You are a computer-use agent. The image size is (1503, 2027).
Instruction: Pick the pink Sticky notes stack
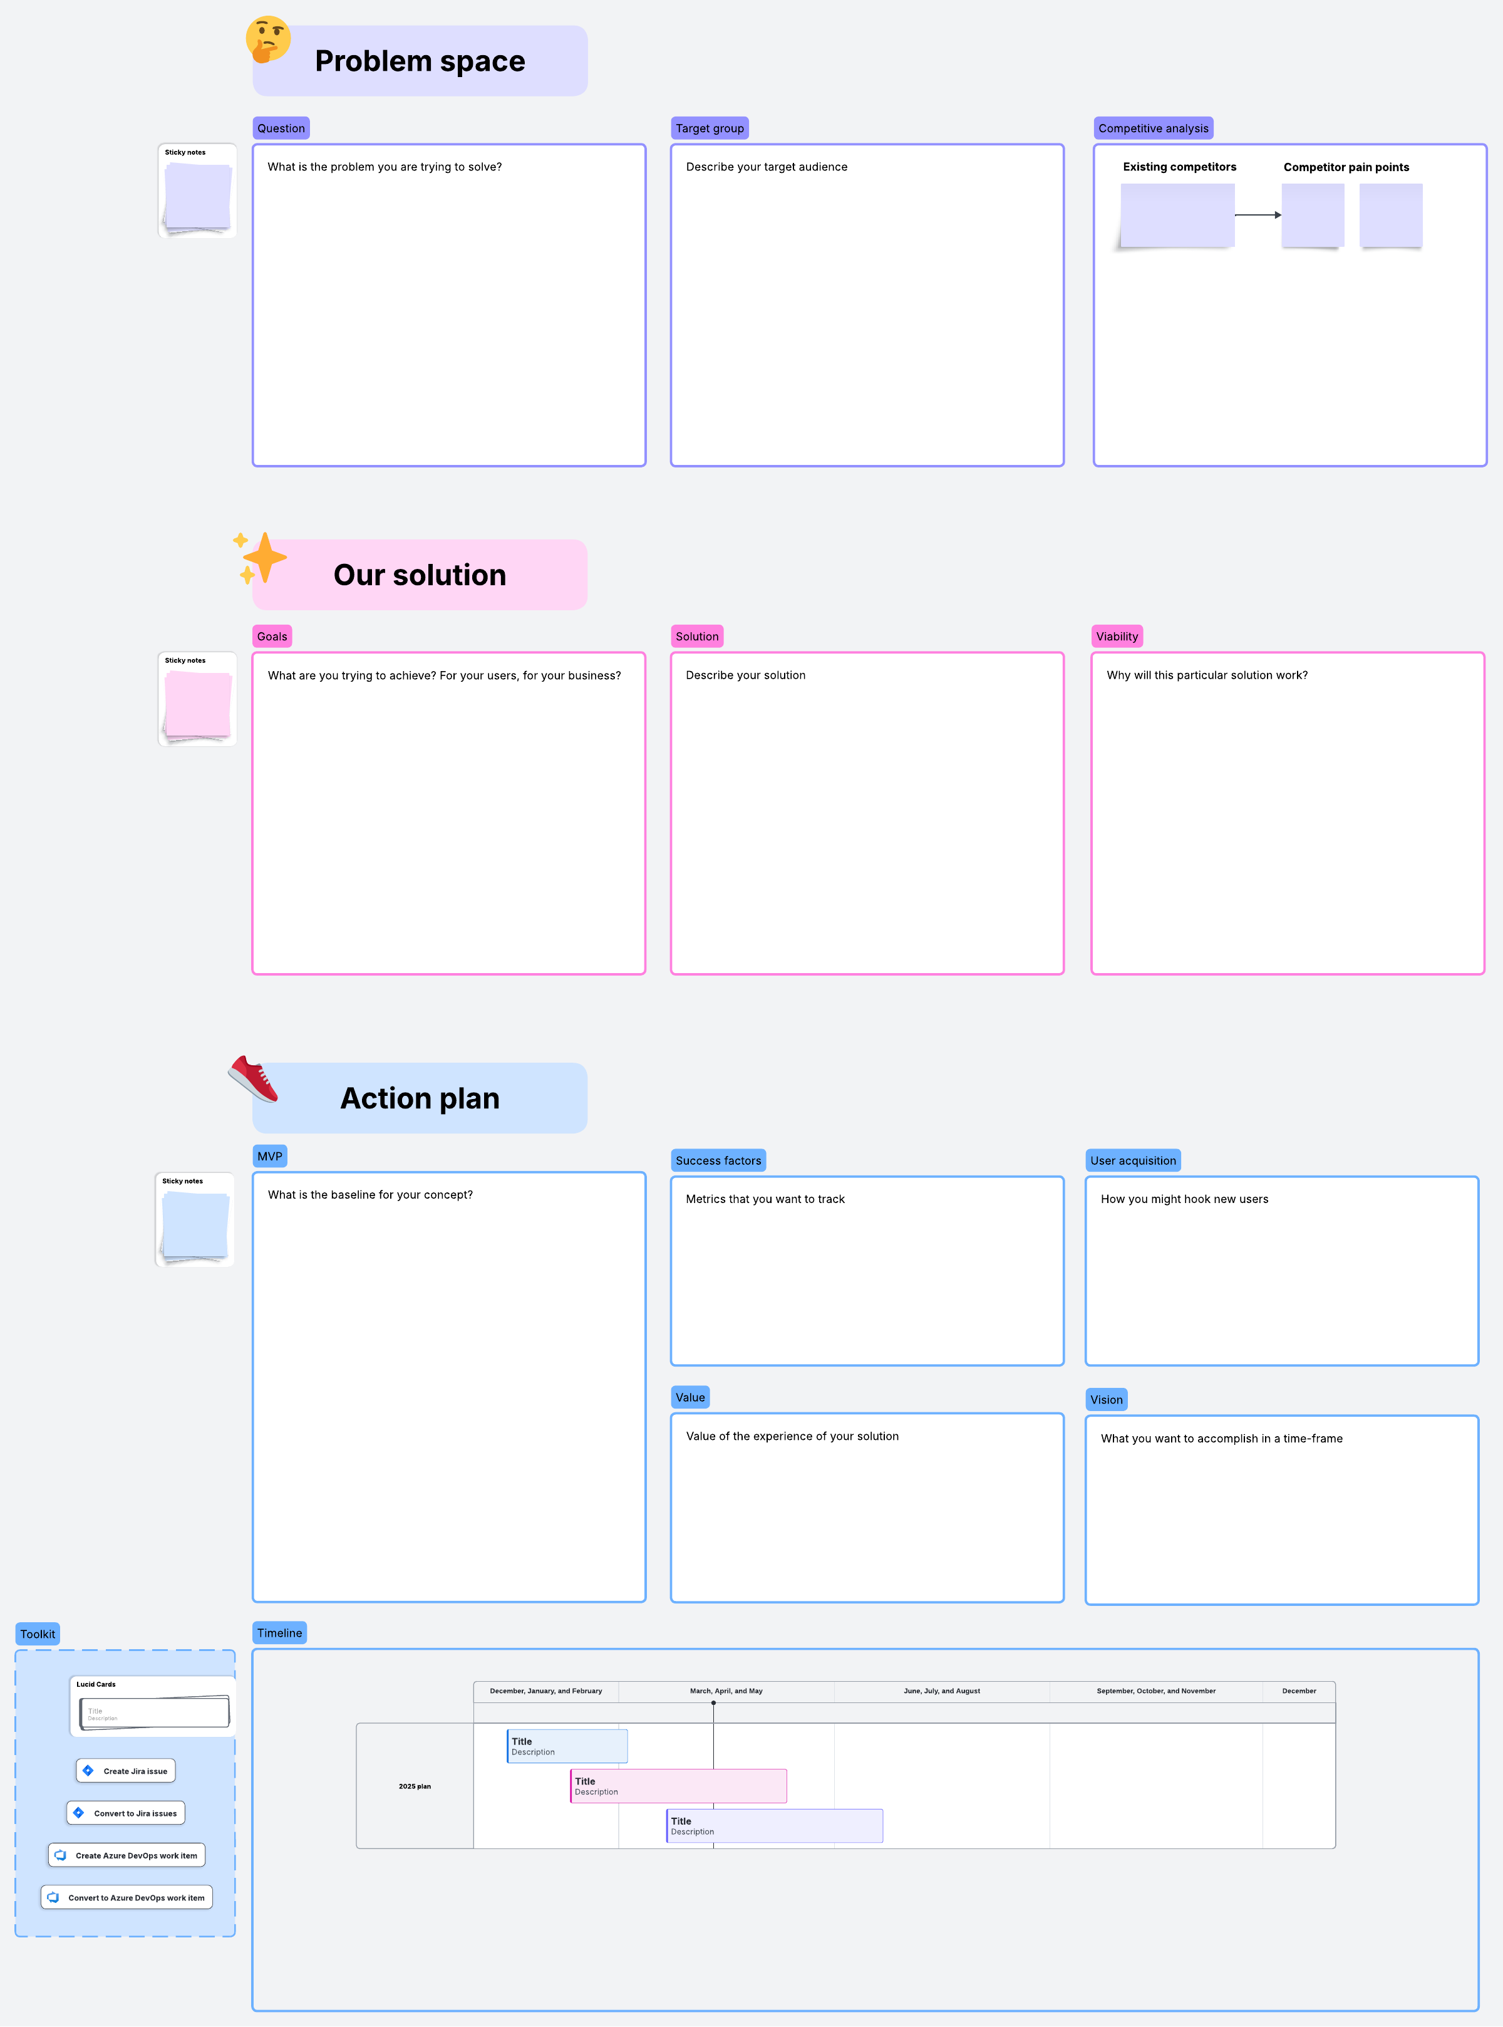tap(197, 699)
